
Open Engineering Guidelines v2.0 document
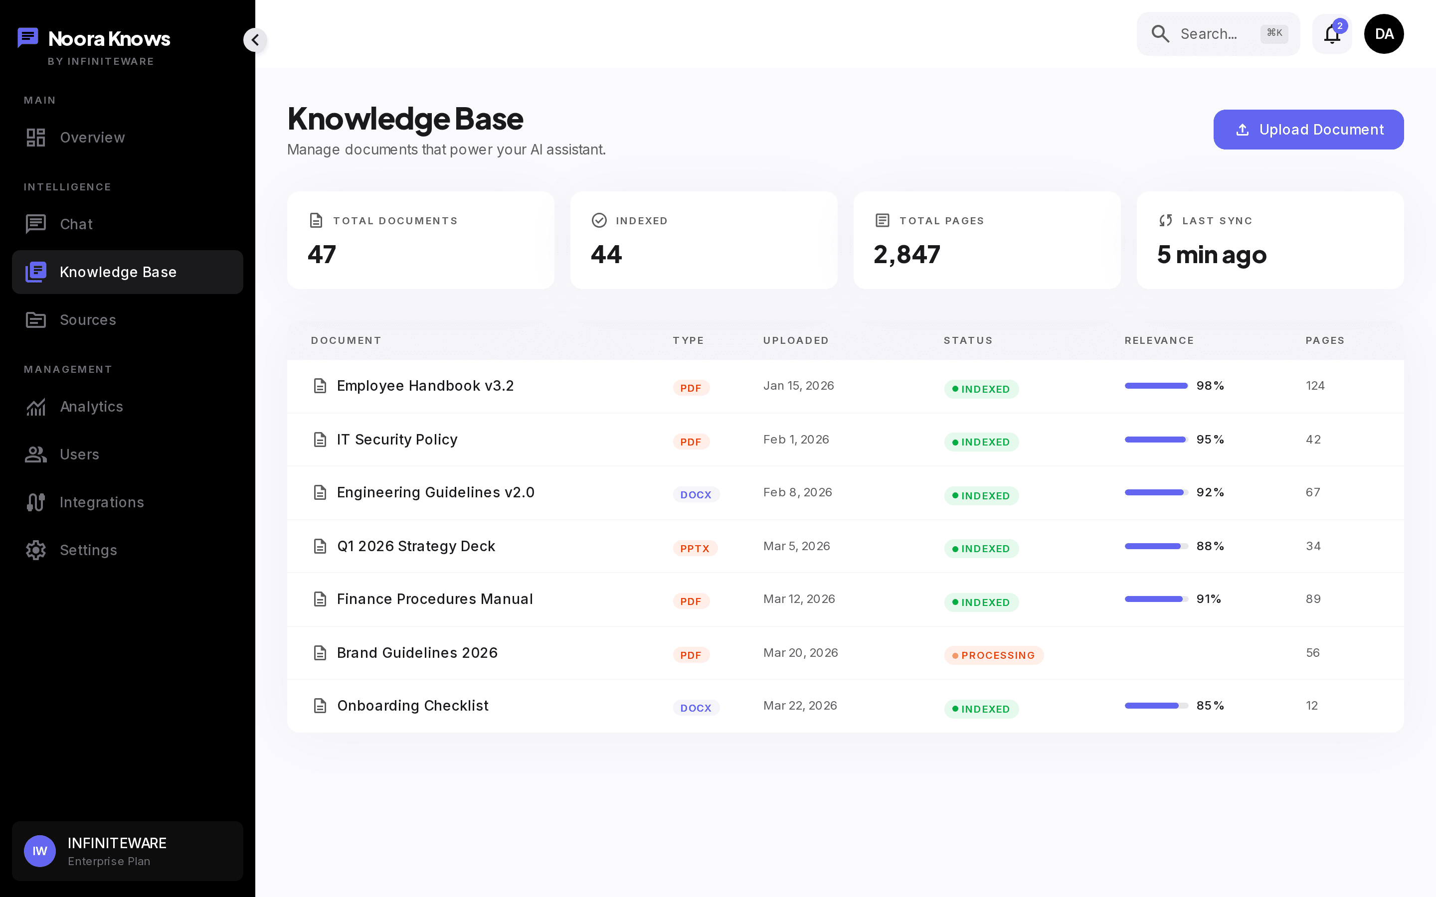436,492
